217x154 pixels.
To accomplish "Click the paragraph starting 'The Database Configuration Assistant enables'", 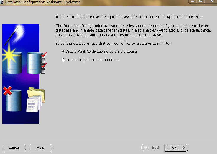I will 134,30.
